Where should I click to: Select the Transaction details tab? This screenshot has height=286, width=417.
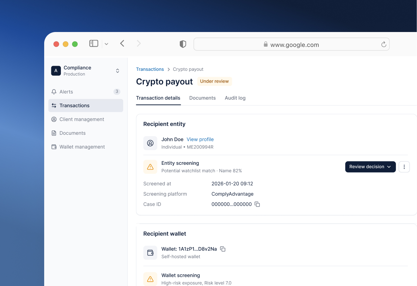158,98
